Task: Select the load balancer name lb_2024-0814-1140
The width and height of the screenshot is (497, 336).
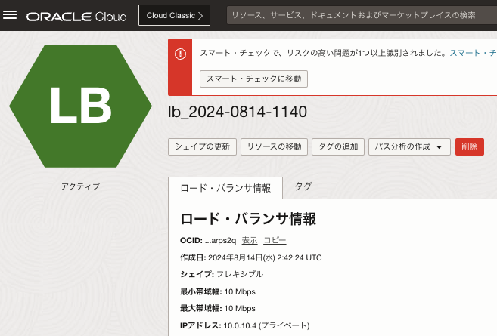Action: click(x=238, y=112)
